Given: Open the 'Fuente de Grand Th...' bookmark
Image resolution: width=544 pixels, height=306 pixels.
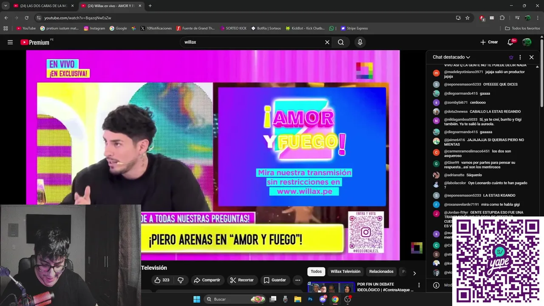Looking at the screenshot, I should pos(195,28).
